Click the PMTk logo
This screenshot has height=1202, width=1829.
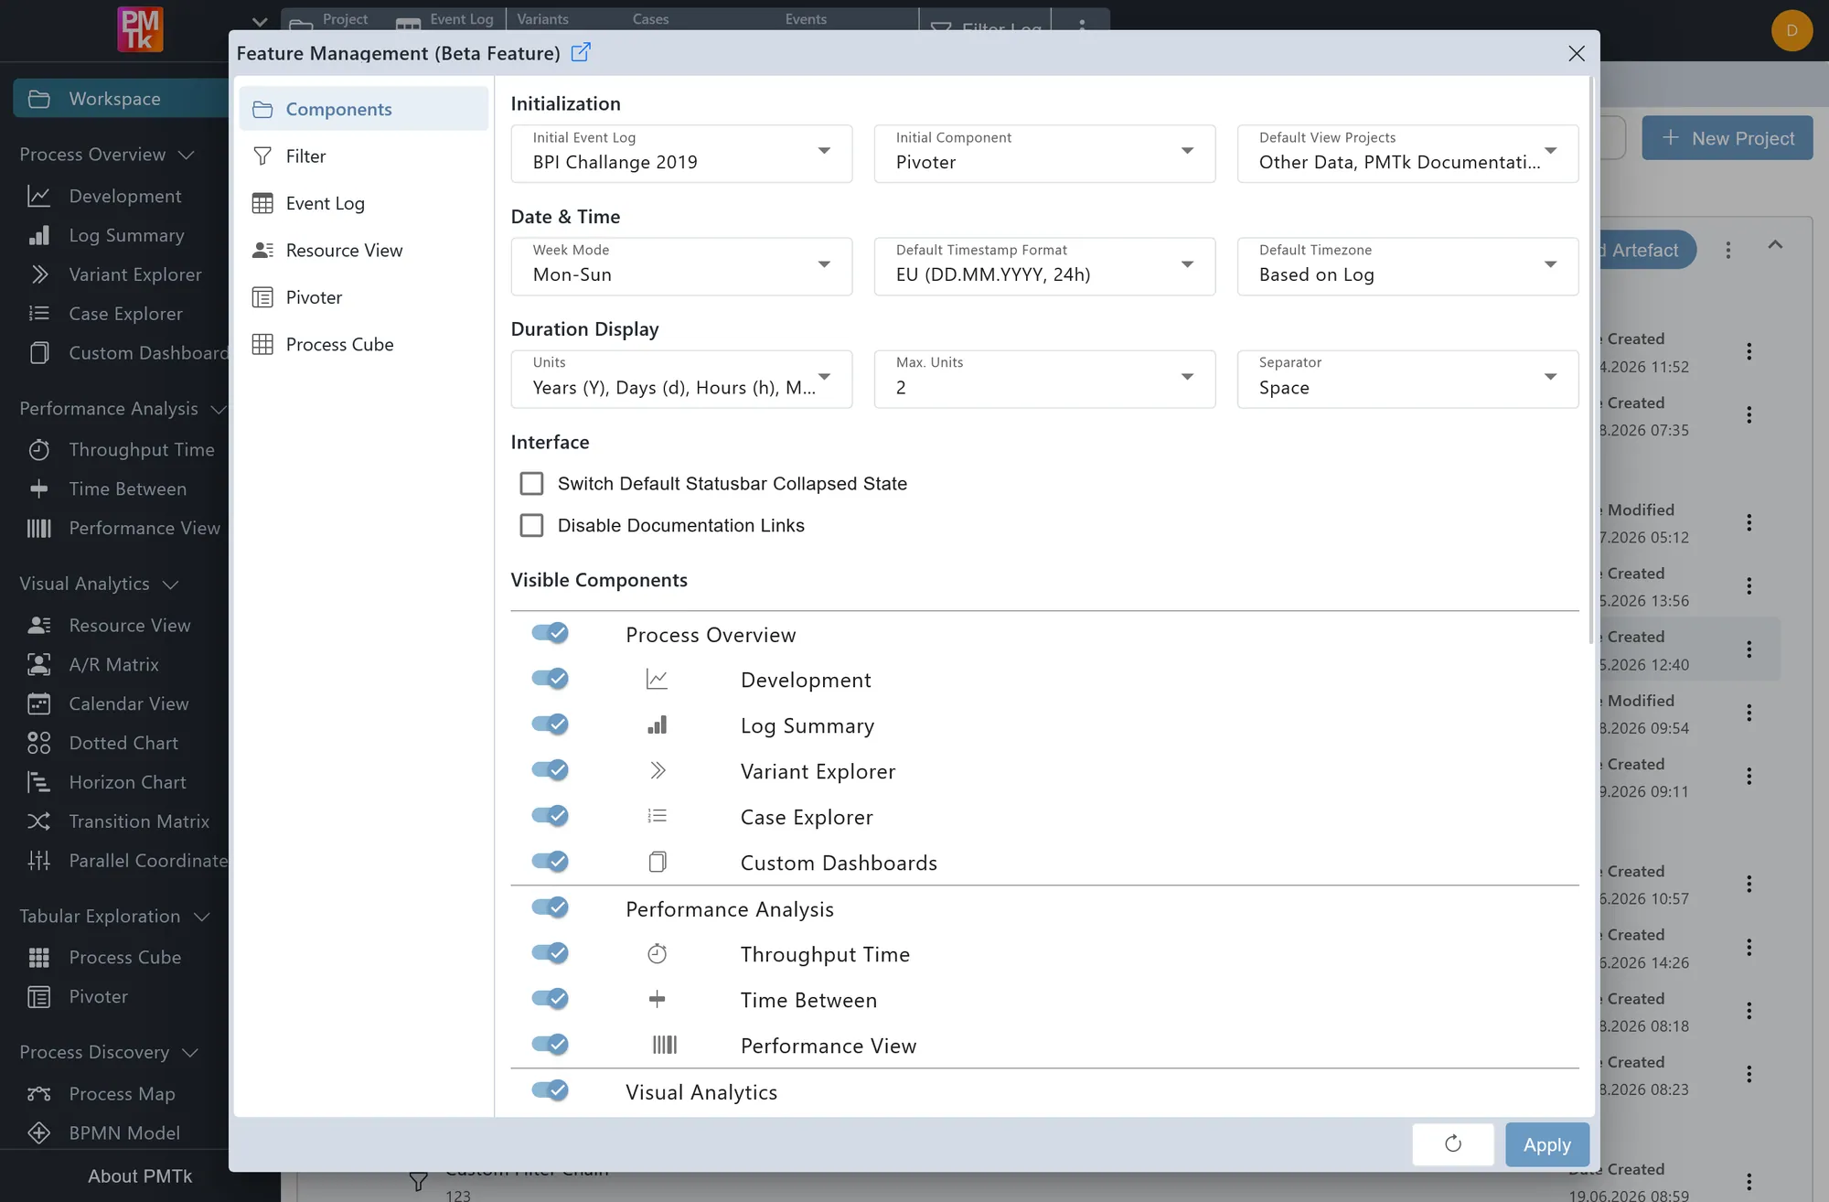click(140, 29)
